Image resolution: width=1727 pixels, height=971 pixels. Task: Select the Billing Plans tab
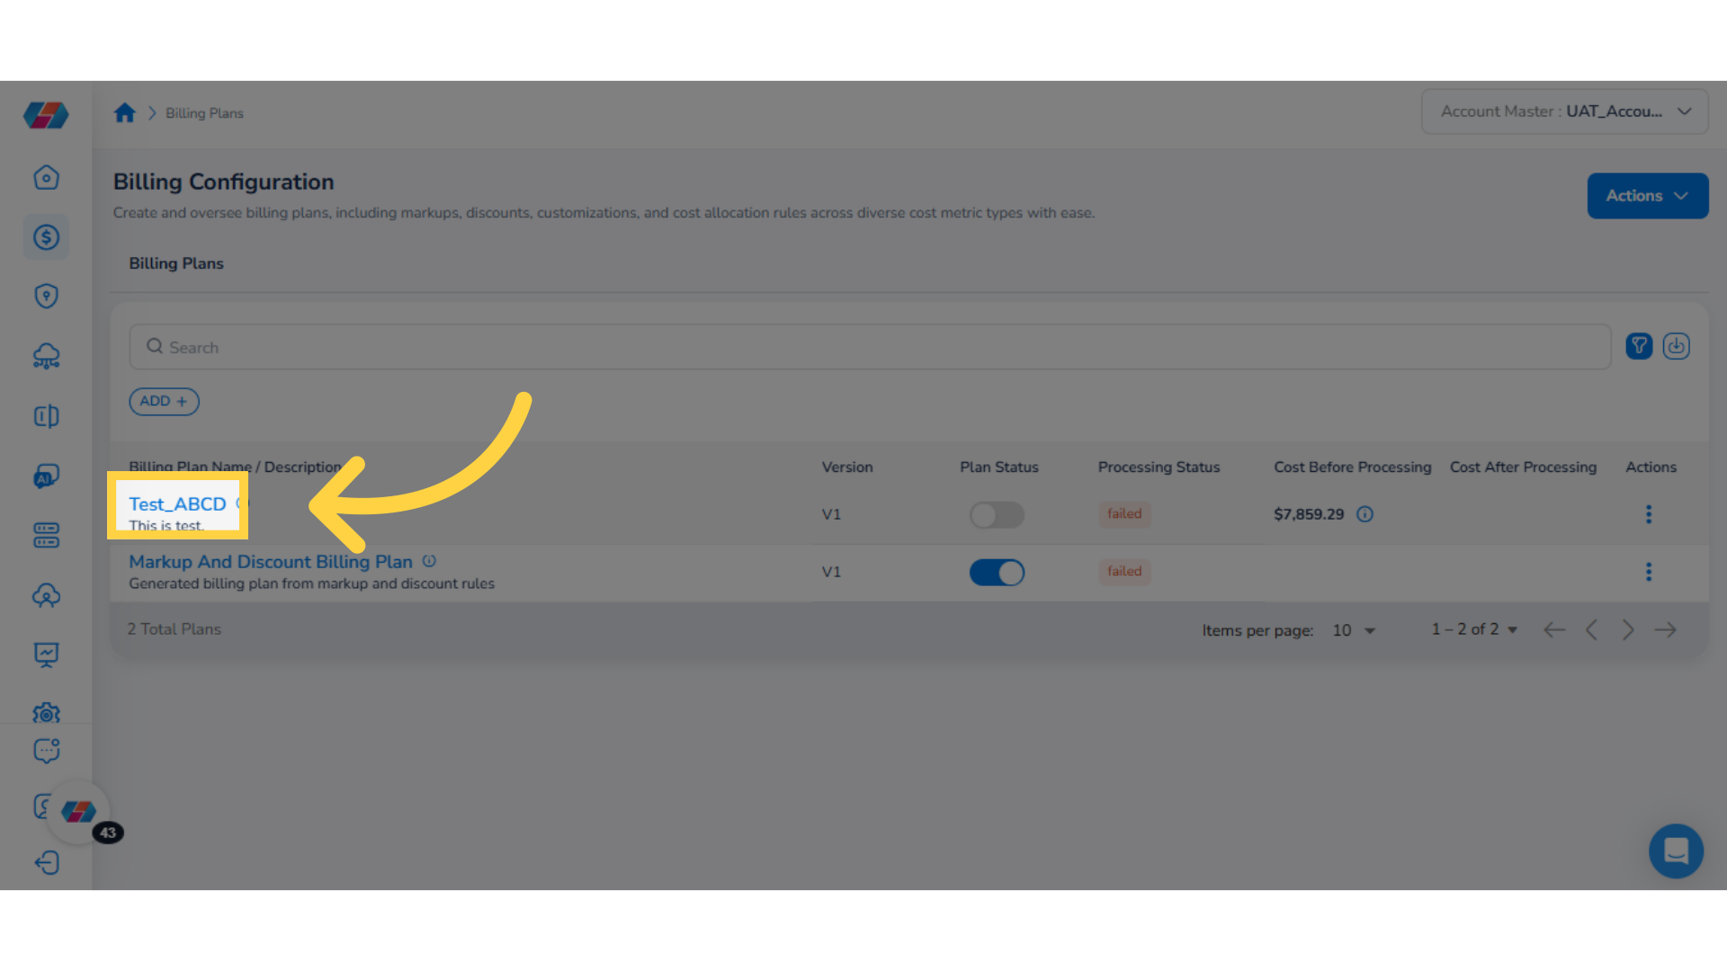[x=176, y=263]
